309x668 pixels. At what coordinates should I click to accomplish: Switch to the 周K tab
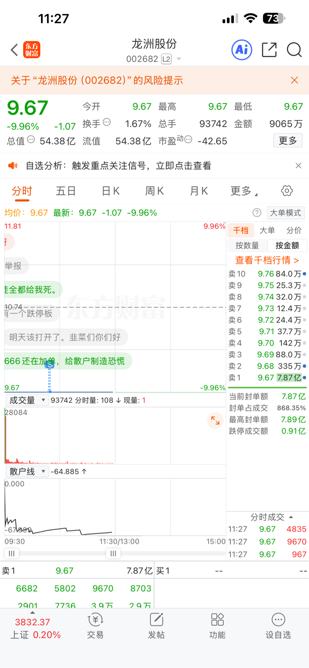[x=154, y=191]
